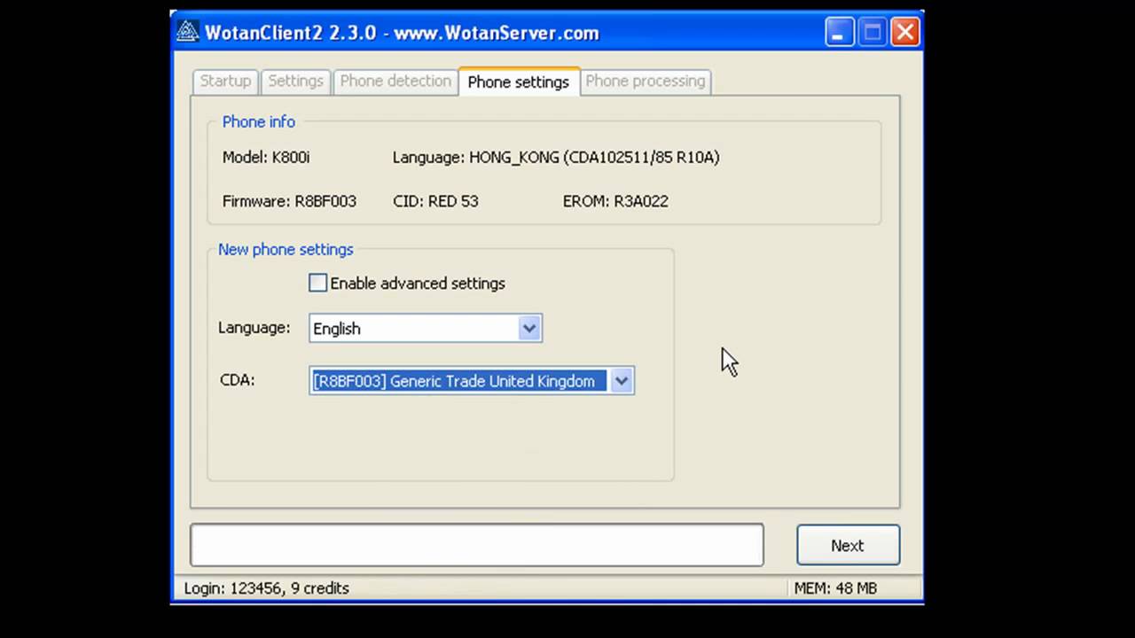Viewport: 1135px width, 638px height.
Task: Switch to the Settings tab
Action: click(295, 81)
